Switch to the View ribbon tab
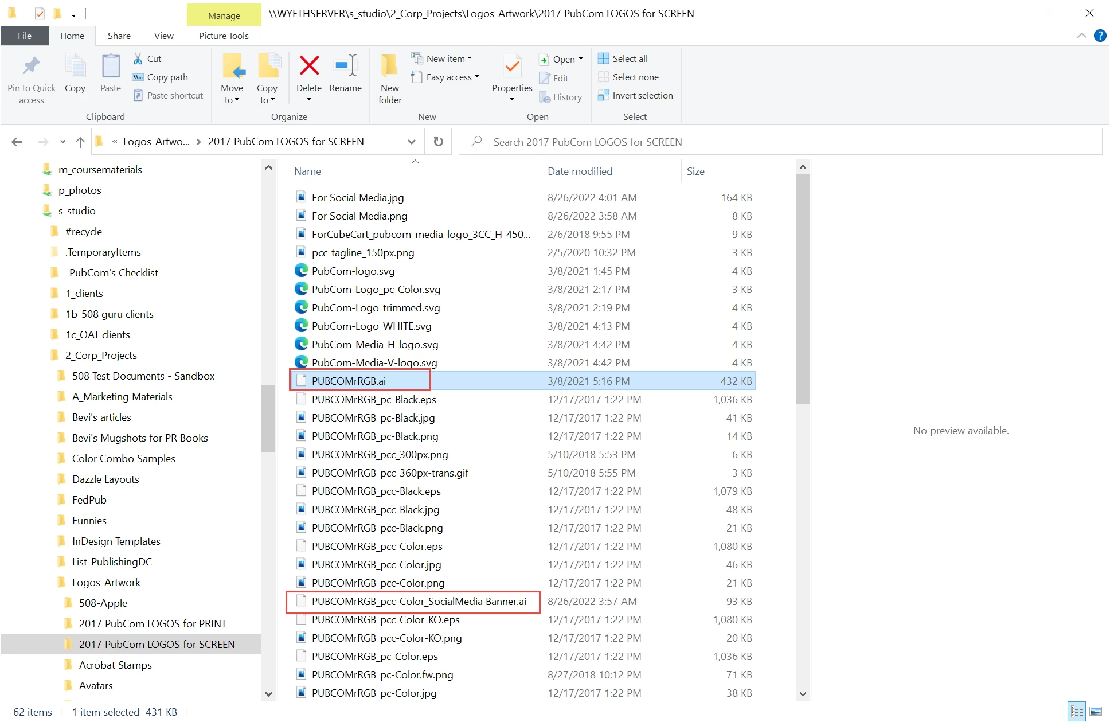Viewport: 1110px width, 722px height. (x=163, y=36)
